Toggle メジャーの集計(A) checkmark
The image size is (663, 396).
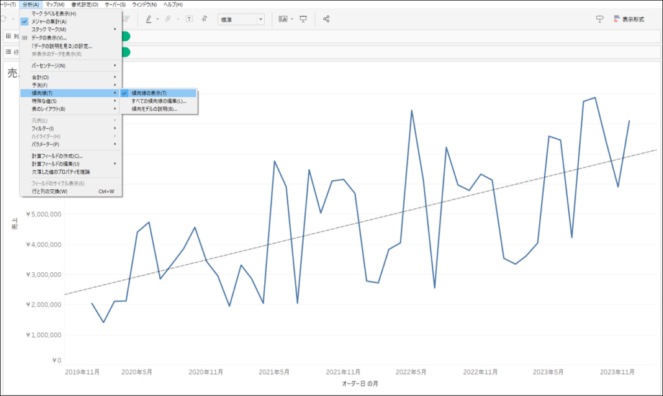coord(49,21)
